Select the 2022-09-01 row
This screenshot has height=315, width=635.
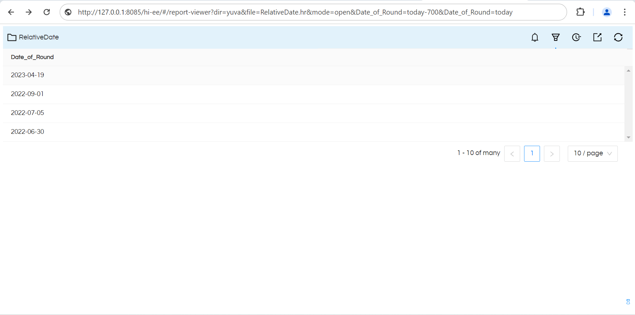pyautogui.click(x=314, y=94)
